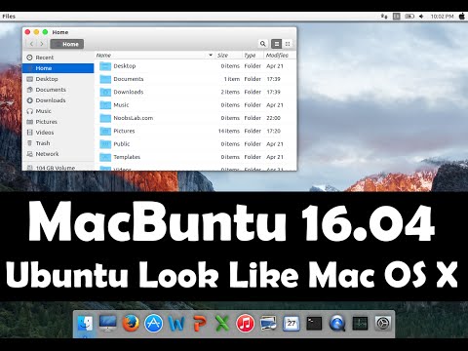Open Music in the sidebar
This screenshot has width=468, height=351.
click(x=58, y=111)
